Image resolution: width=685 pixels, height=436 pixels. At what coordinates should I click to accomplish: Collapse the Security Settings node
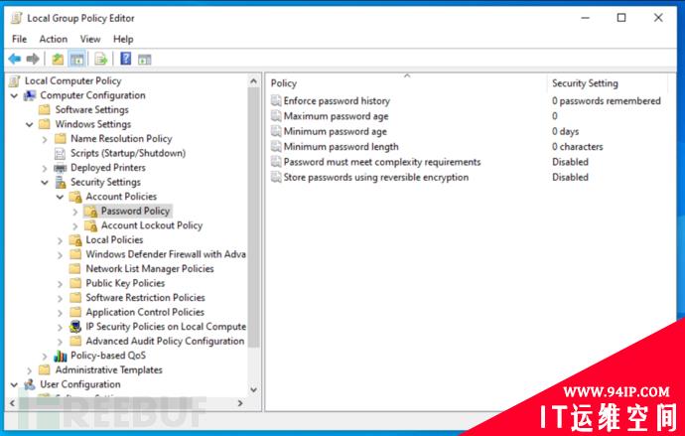(x=45, y=182)
